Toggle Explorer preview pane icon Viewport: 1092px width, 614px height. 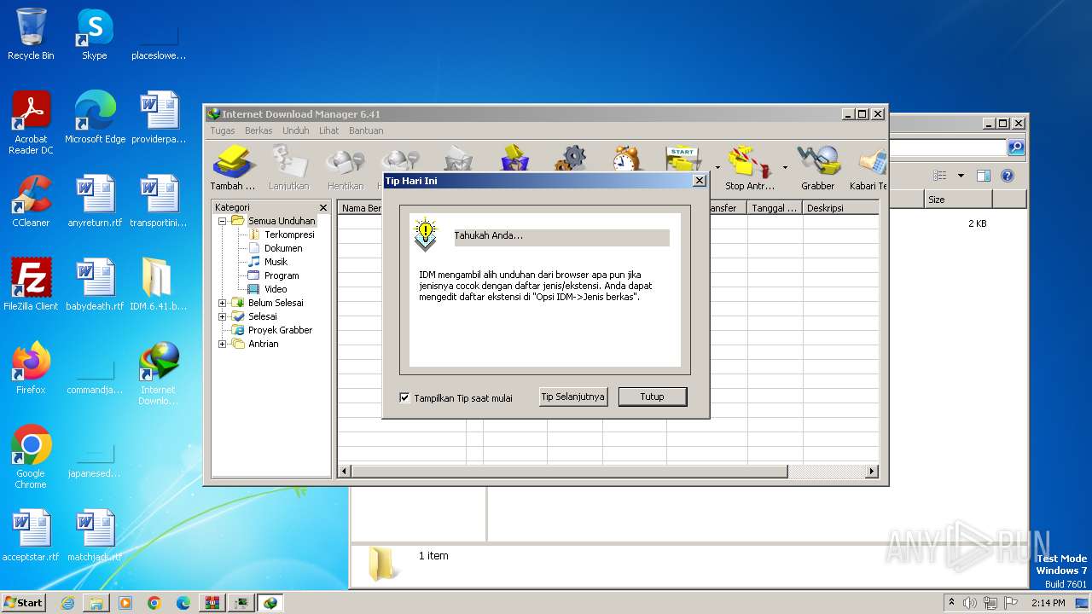click(983, 176)
